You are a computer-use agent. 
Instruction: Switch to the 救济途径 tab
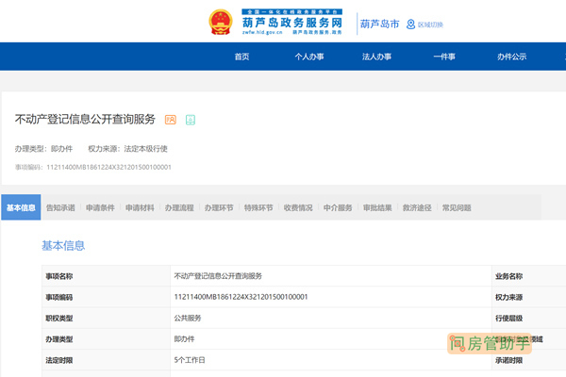(x=417, y=207)
